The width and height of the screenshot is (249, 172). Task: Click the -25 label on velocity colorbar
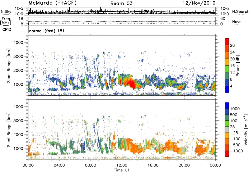click(x=234, y=133)
